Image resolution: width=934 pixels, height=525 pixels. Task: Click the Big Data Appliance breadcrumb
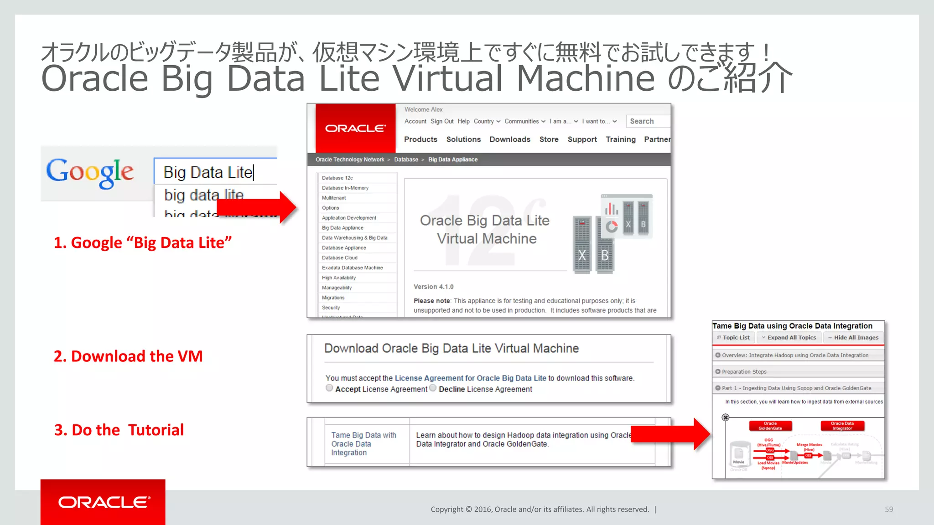tap(453, 160)
